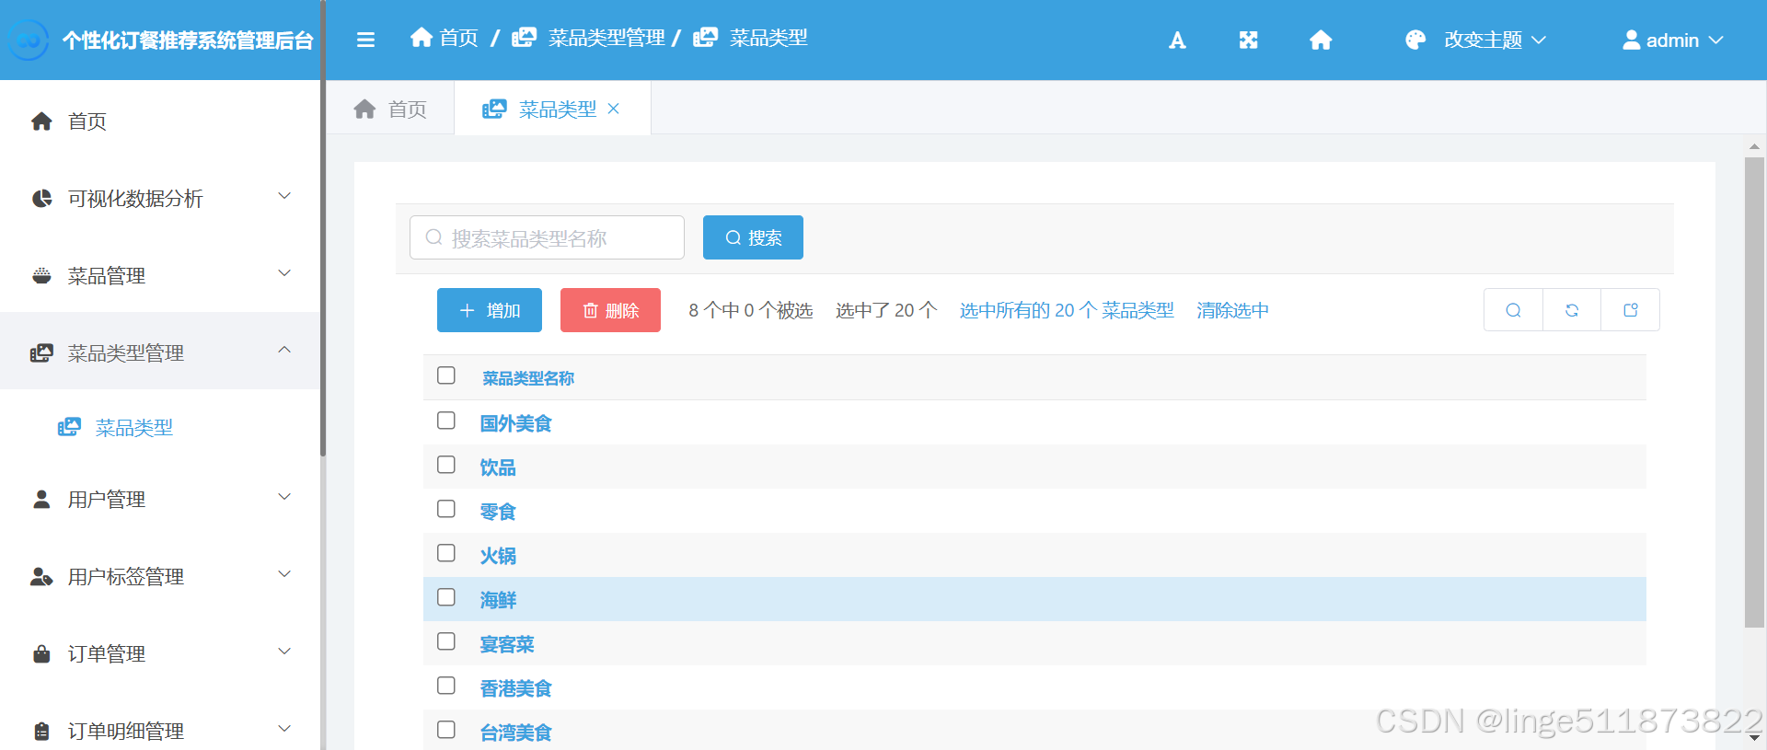The image size is (1767, 750).
Task: Click the magnifier icon in search field
Action: (x=433, y=237)
